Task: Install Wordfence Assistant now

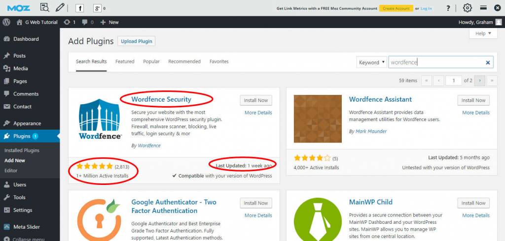Action: coord(473,100)
